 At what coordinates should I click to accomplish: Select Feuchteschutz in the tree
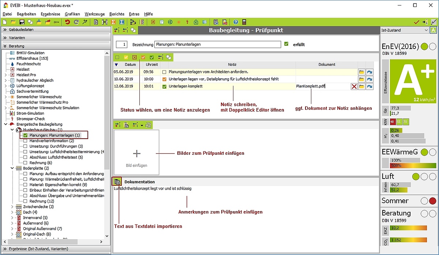coord(29,64)
